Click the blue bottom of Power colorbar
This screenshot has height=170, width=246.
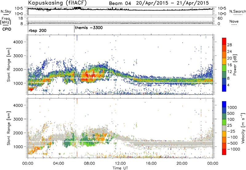[224, 89]
